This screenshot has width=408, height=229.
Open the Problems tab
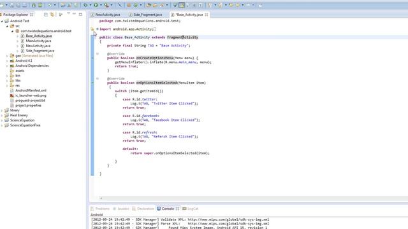pyautogui.click(x=100, y=209)
